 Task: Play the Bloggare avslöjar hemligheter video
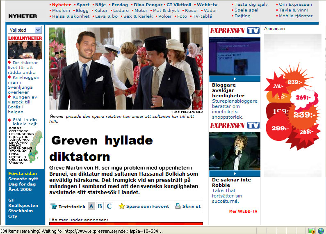[235, 79]
